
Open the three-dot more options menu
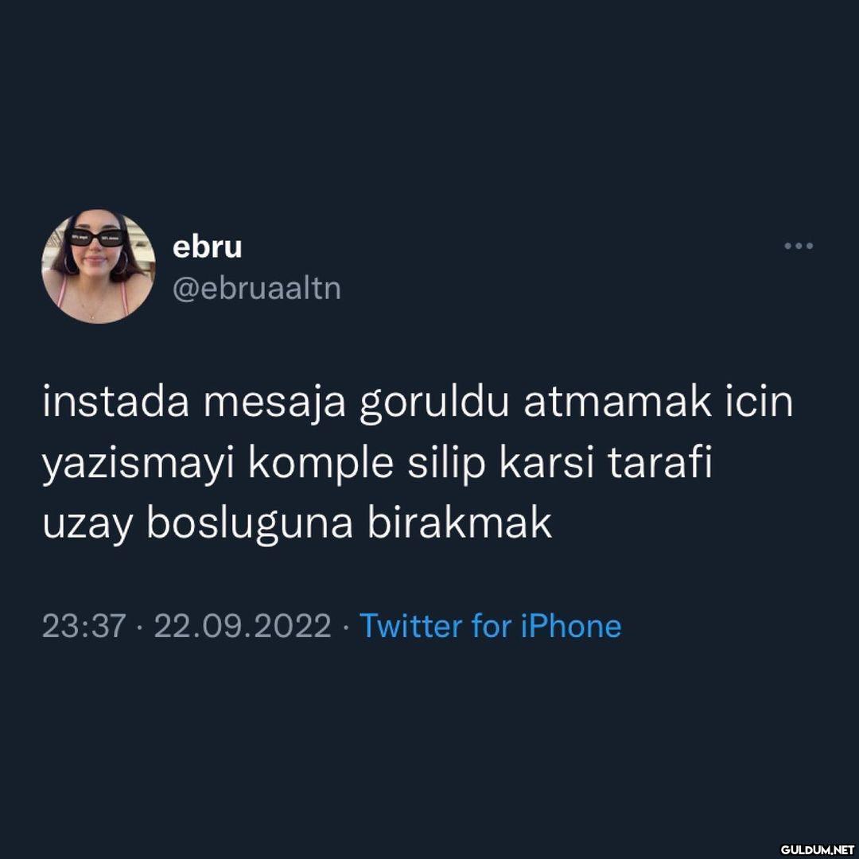799,246
